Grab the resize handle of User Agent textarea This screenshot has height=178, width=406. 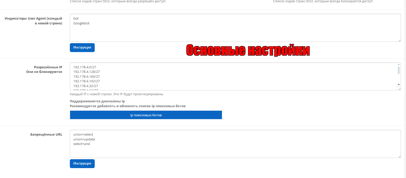tap(399, 40)
